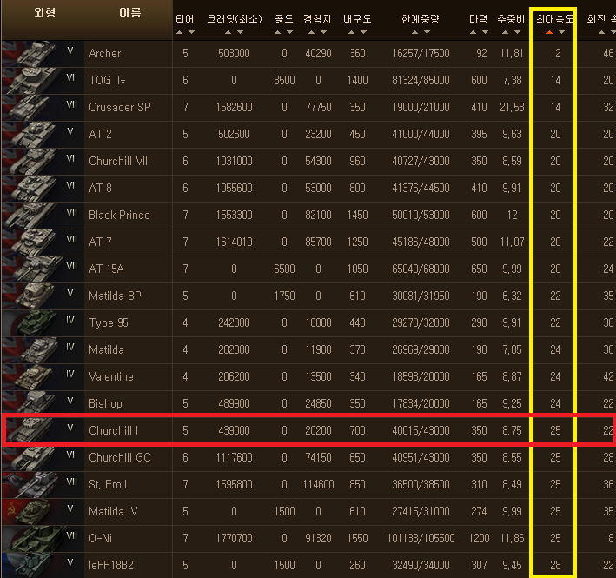Sort 티어 column descending with down arrow
Screen dimensions: 616x578
pos(191,32)
